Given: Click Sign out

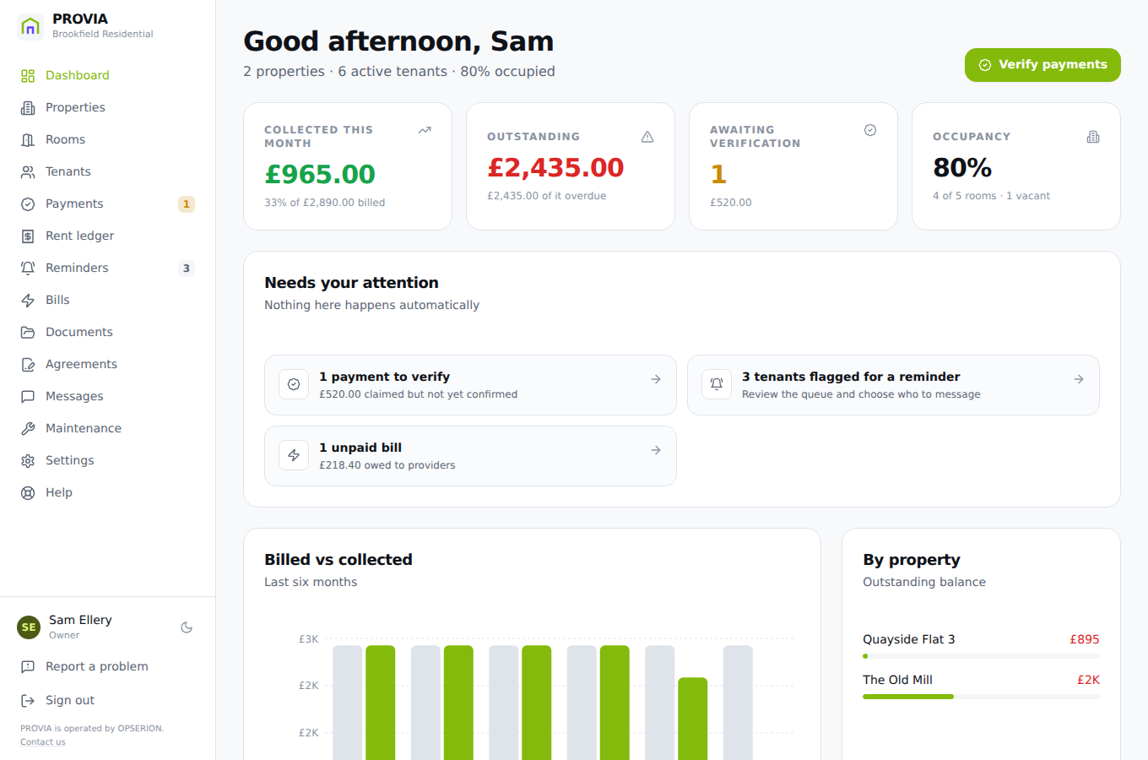Looking at the screenshot, I should tap(108, 701).
